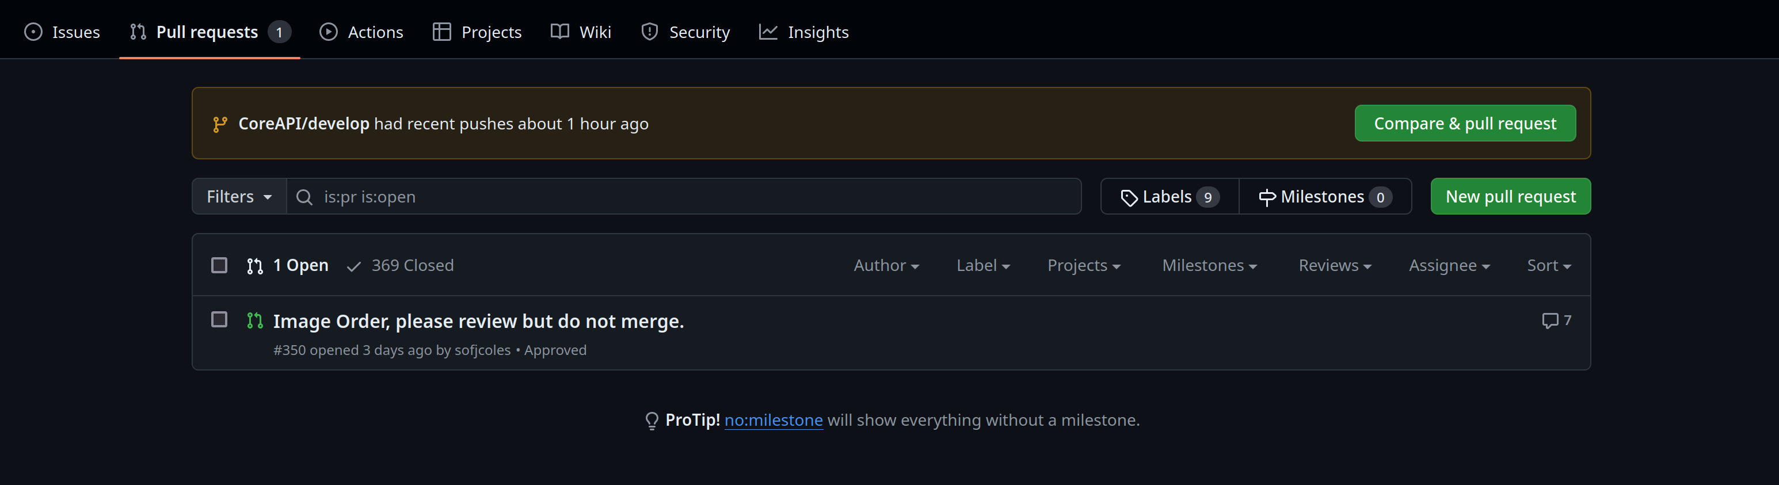
Task: Switch to the Projects tab
Action: (477, 32)
